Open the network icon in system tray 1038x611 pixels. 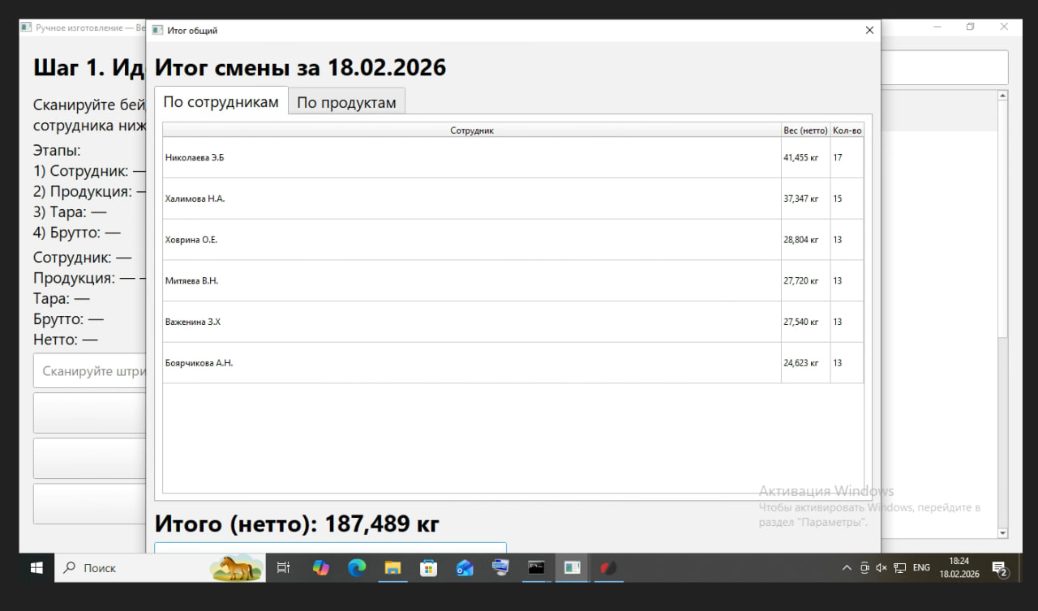pyautogui.click(x=899, y=568)
